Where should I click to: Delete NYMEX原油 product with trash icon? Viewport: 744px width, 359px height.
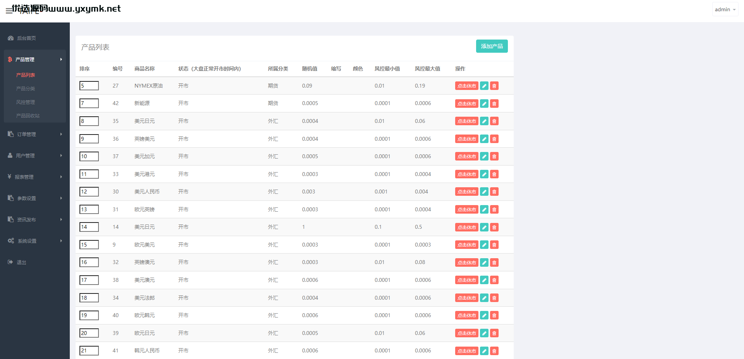click(x=494, y=86)
